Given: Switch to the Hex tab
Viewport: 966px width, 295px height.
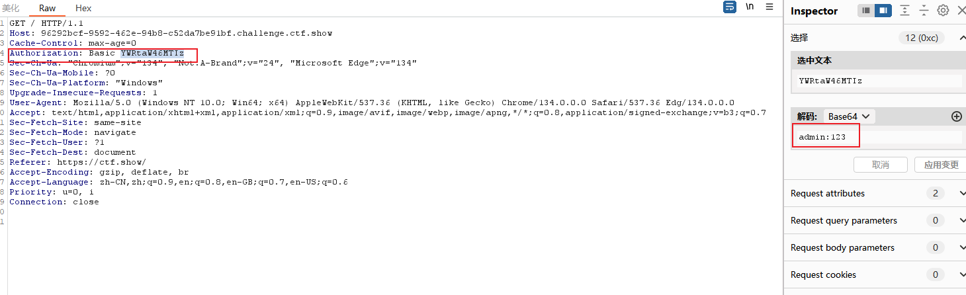Looking at the screenshot, I should coord(83,8).
